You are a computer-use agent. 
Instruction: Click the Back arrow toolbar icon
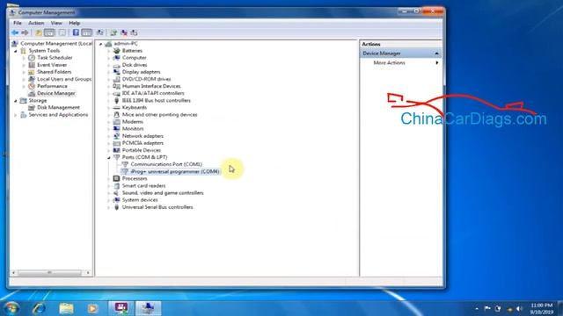pos(15,32)
